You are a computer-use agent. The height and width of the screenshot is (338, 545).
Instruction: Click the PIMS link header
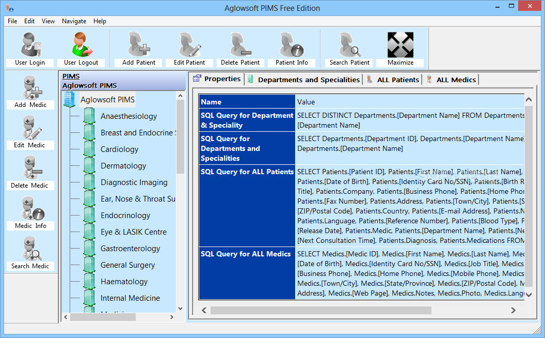[x=71, y=76]
